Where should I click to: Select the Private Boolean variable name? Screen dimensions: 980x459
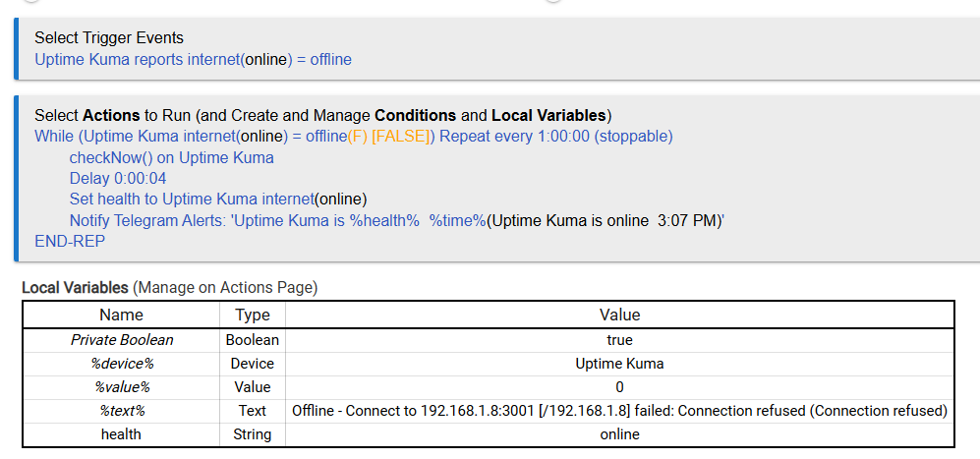coord(122,340)
